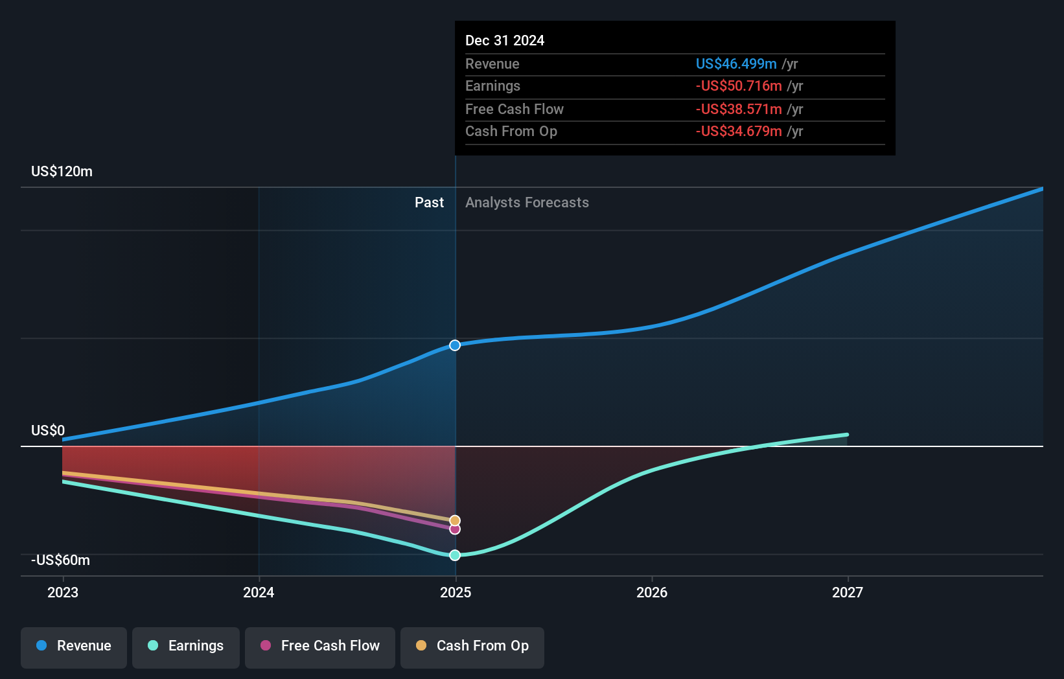Click the pink Free Cash Flow legend dot
Screen dimensions: 1064x679
tap(266, 645)
